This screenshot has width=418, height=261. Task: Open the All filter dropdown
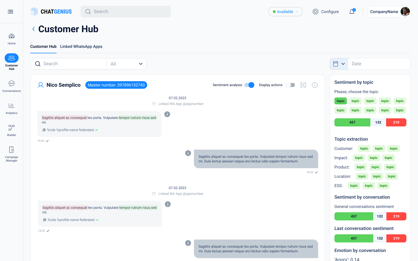pos(127,64)
